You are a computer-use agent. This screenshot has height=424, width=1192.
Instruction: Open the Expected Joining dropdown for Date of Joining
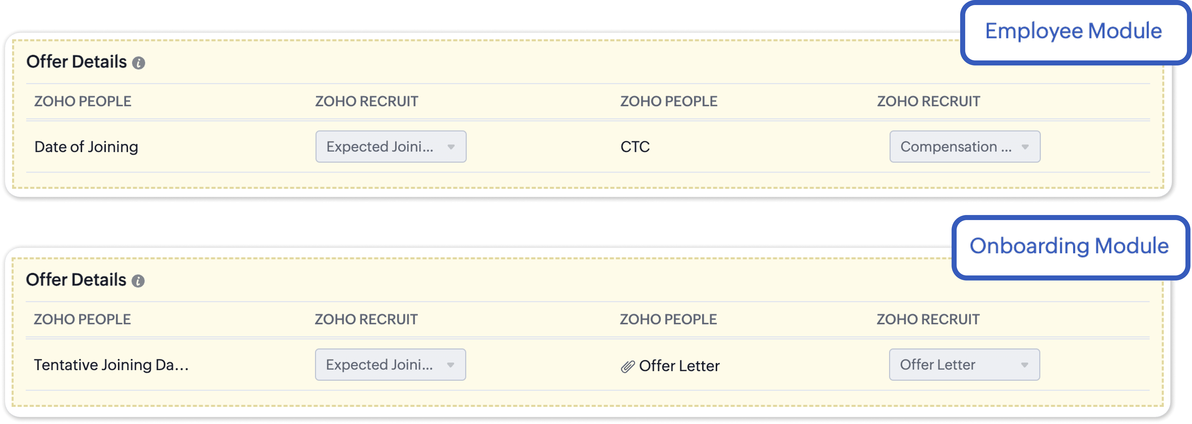click(x=391, y=147)
